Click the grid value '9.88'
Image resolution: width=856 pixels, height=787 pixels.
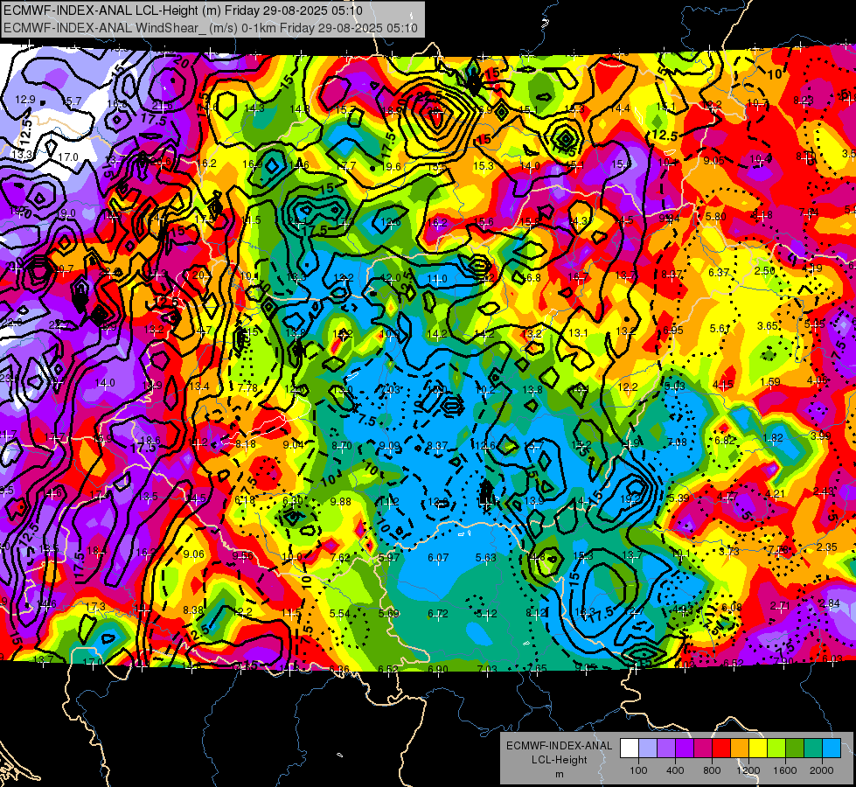pos(341,501)
